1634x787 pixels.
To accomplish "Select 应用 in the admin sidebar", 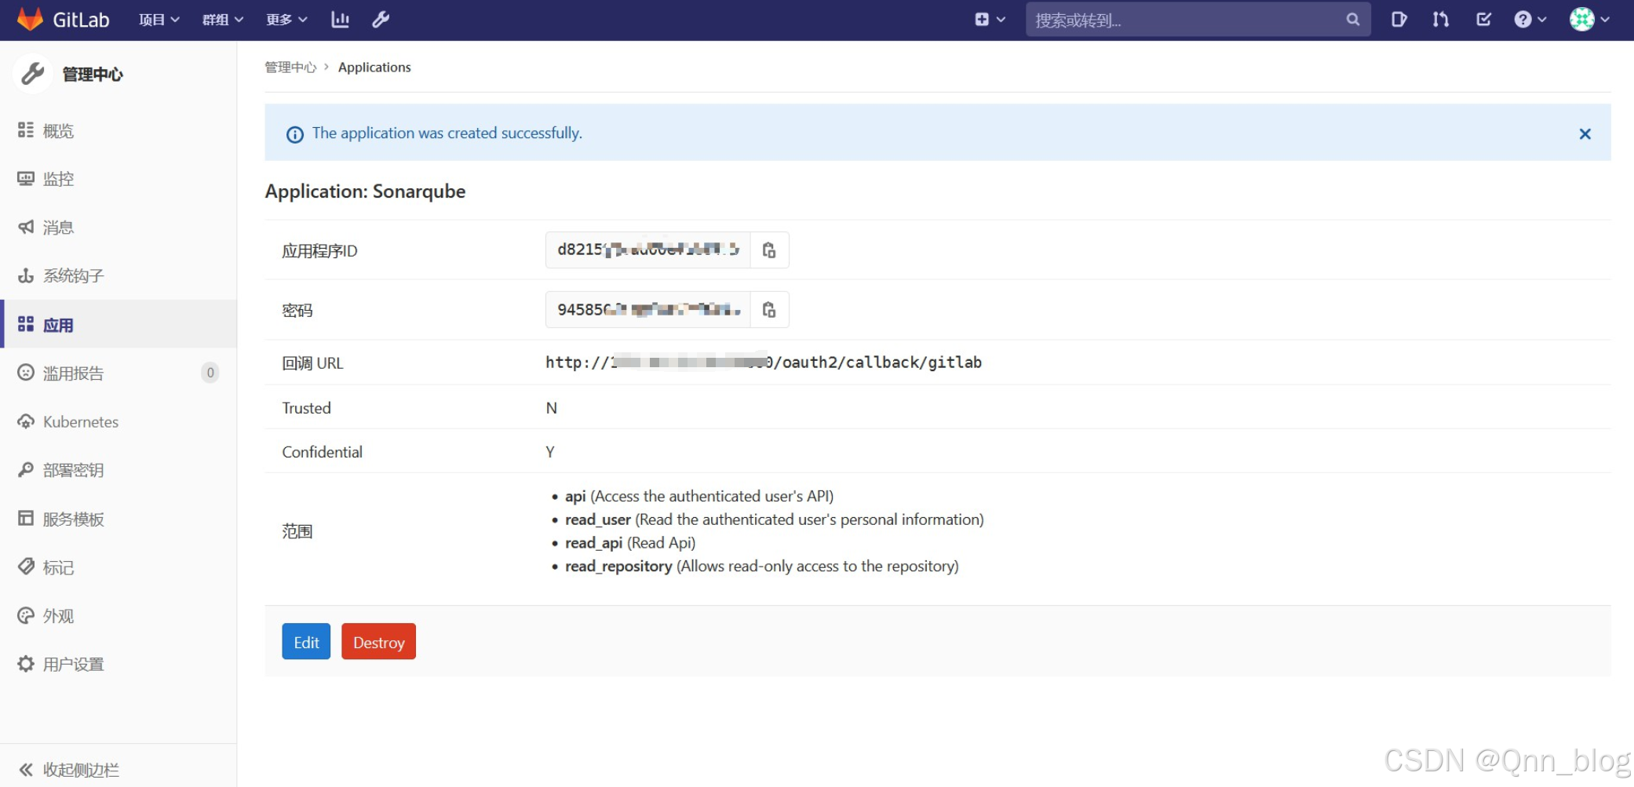I will click(x=57, y=324).
